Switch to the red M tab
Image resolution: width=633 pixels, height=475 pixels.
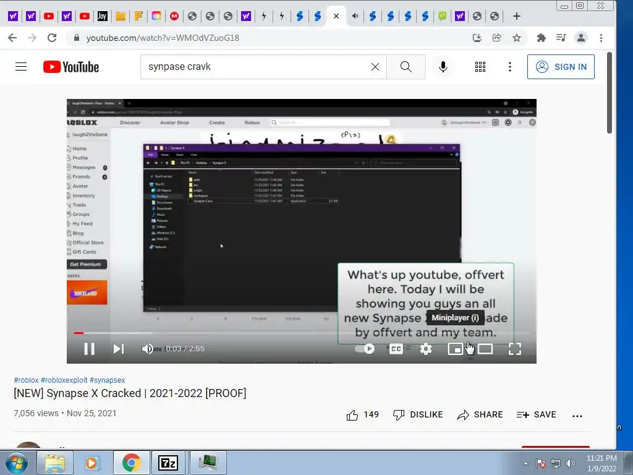(x=174, y=16)
